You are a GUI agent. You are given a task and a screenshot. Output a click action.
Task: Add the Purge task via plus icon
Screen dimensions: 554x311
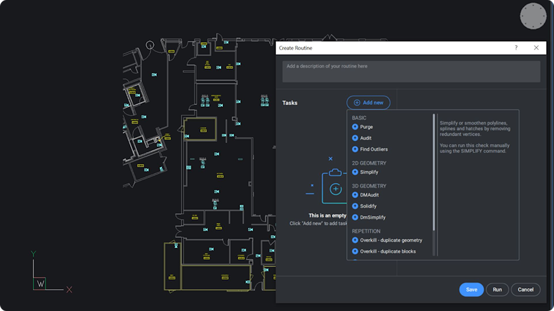click(355, 127)
